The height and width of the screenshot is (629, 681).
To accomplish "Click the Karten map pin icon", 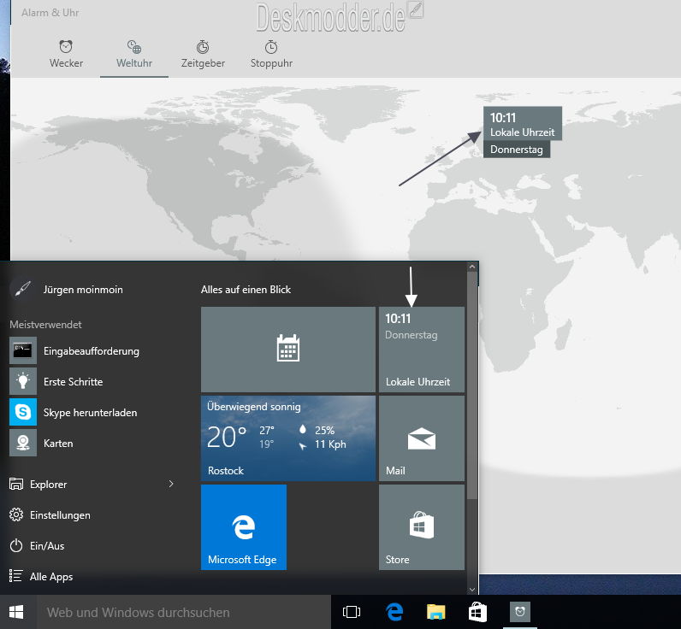I will click(23, 443).
